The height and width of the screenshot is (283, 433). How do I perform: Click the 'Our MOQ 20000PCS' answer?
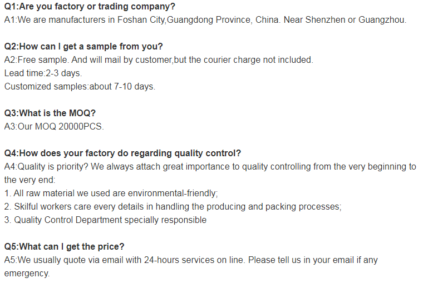point(54,126)
